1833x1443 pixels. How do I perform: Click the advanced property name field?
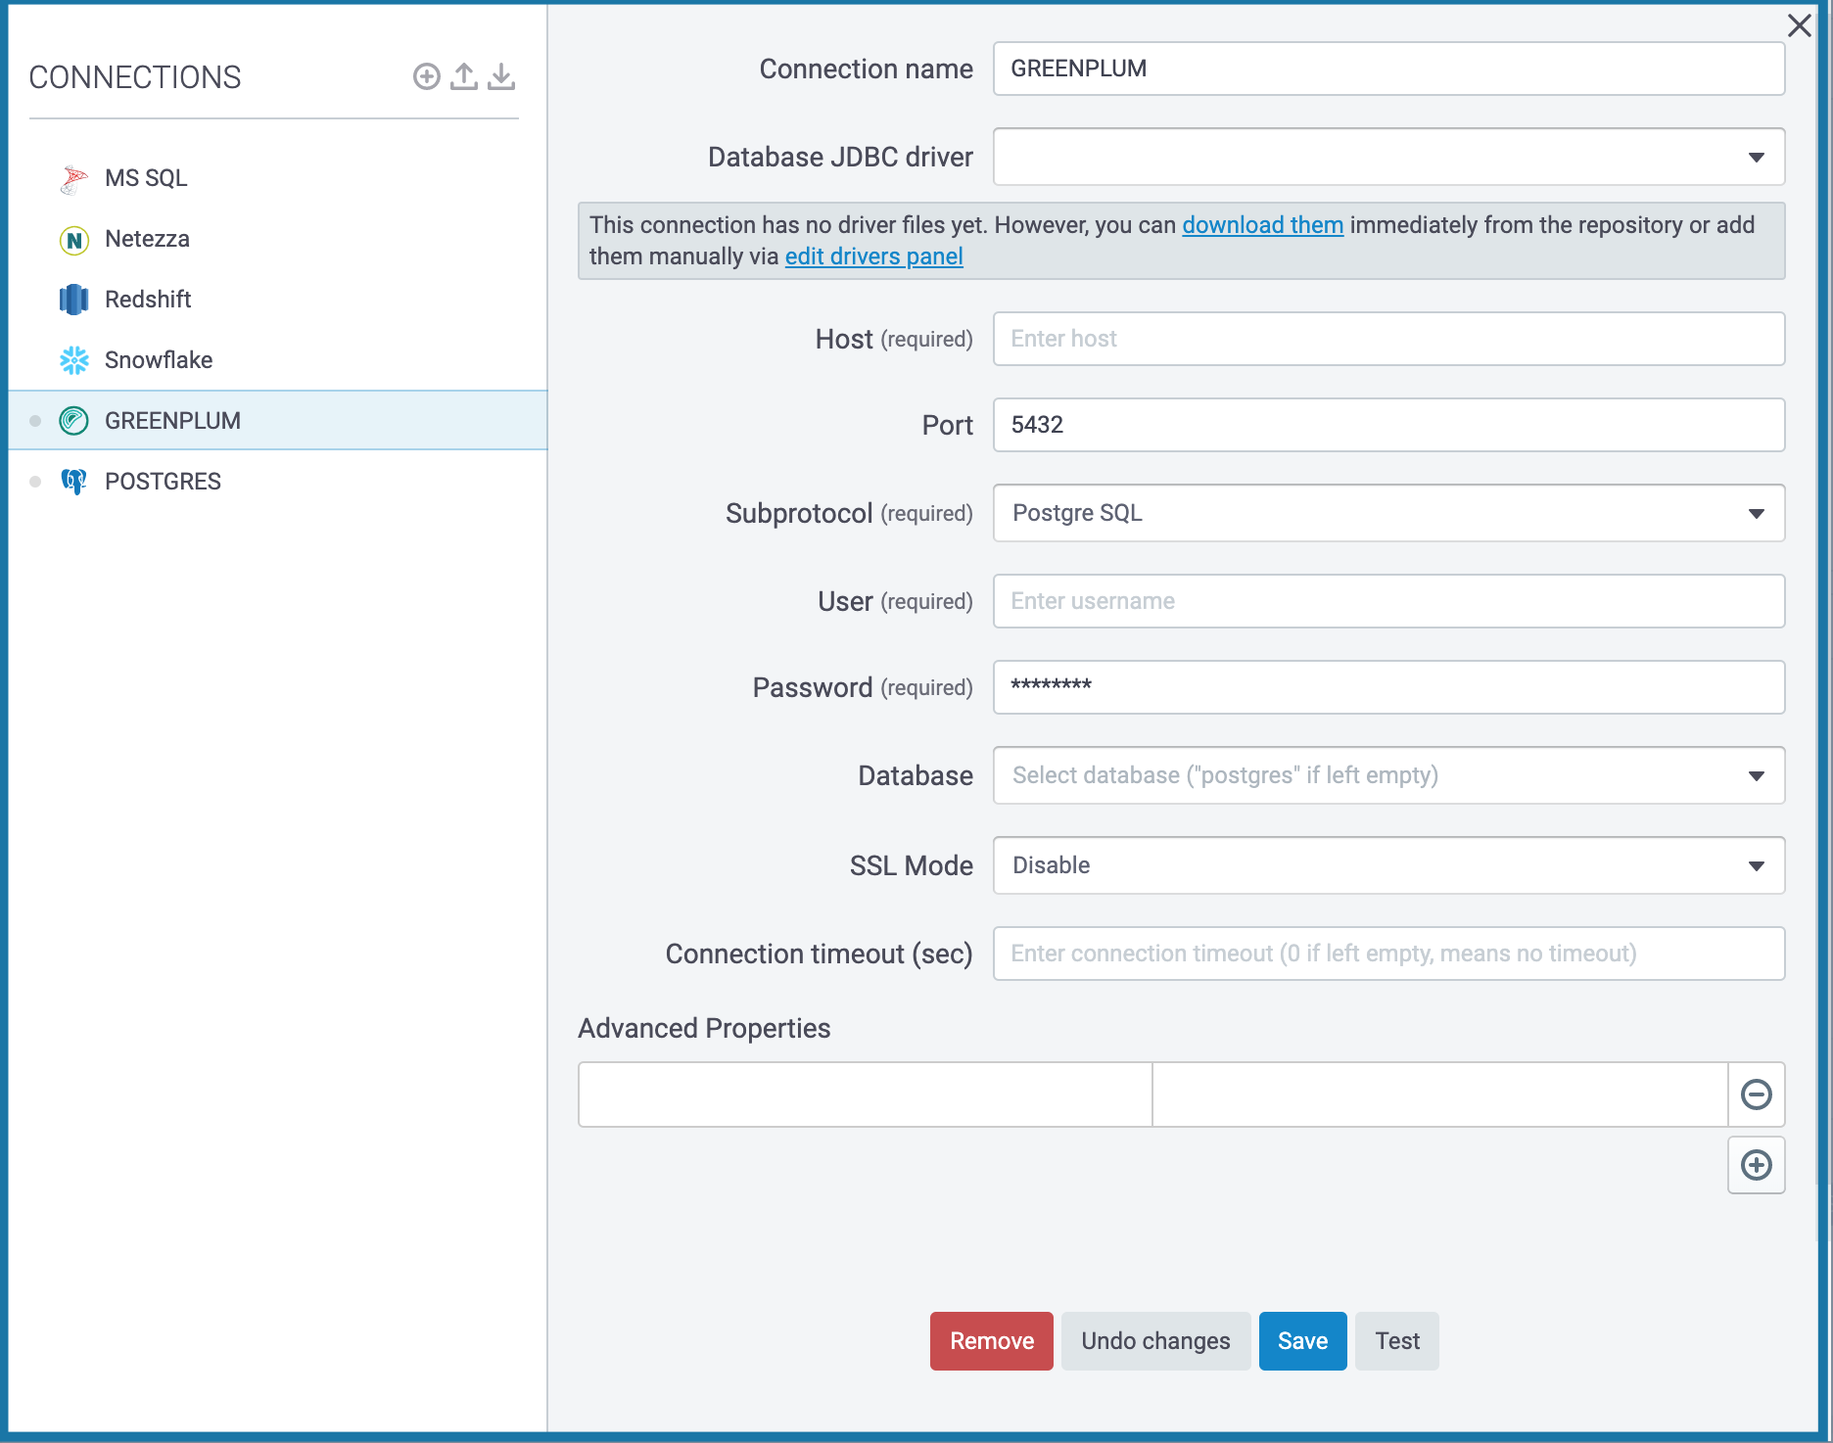coord(866,1094)
